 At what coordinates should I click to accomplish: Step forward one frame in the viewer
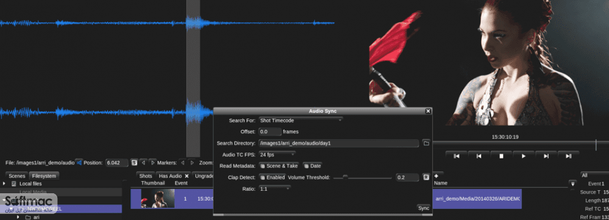pos(546,156)
